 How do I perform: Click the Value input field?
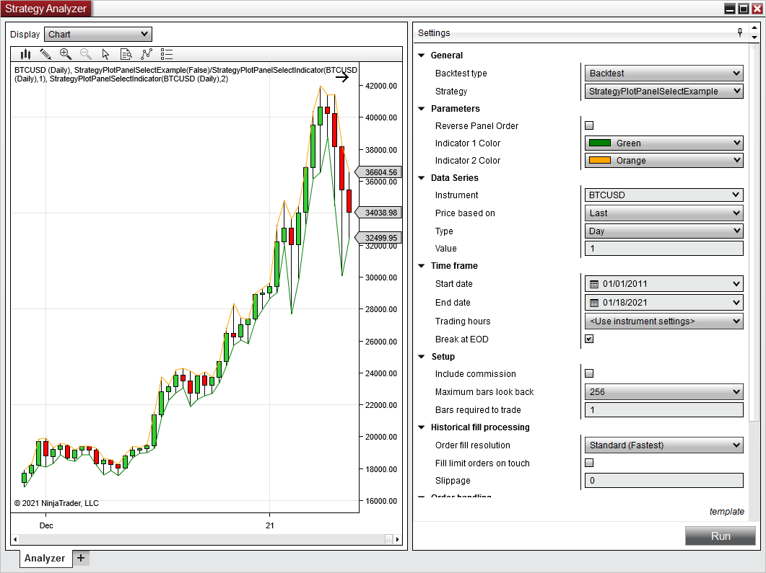(x=664, y=248)
